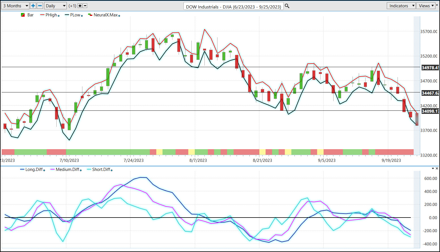This screenshot has height=252, width=440.
Task: Click the 34978.41 price level label
Action: (x=430, y=68)
